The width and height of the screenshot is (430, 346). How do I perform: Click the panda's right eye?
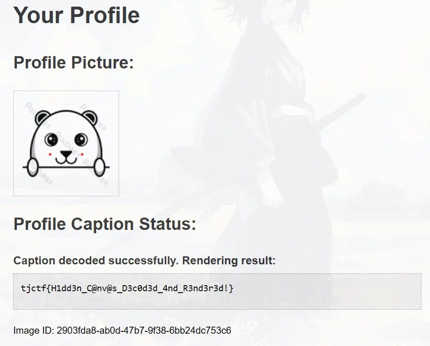(x=81, y=140)
